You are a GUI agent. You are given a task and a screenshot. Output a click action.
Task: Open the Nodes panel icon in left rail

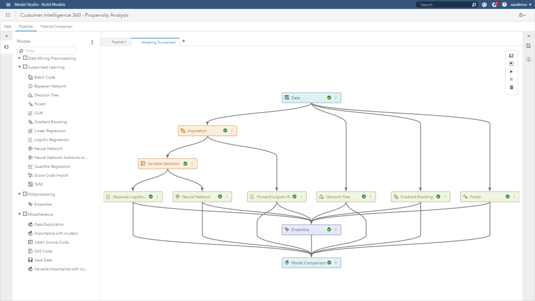click(x=6, y=47)
